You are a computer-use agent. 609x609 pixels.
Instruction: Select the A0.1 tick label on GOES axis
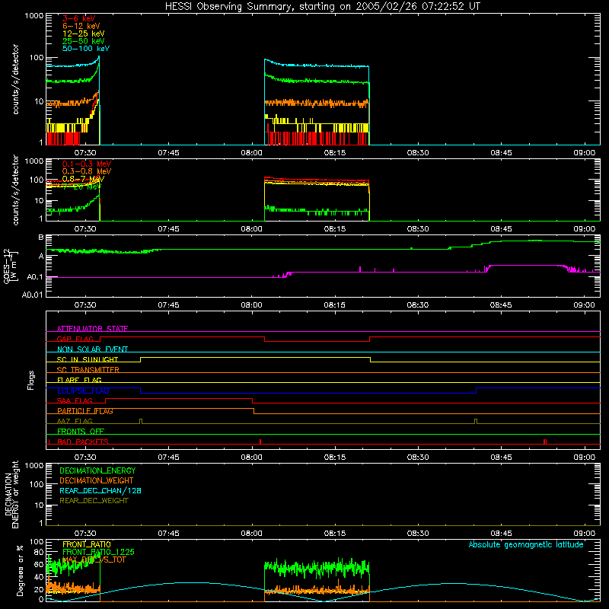(35, 277)
